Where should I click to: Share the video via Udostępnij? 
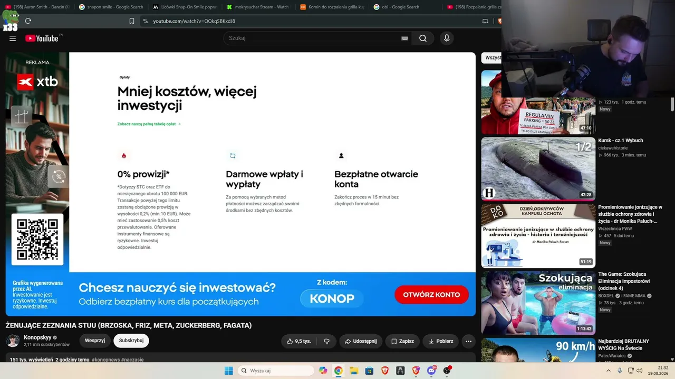(361, 341)
